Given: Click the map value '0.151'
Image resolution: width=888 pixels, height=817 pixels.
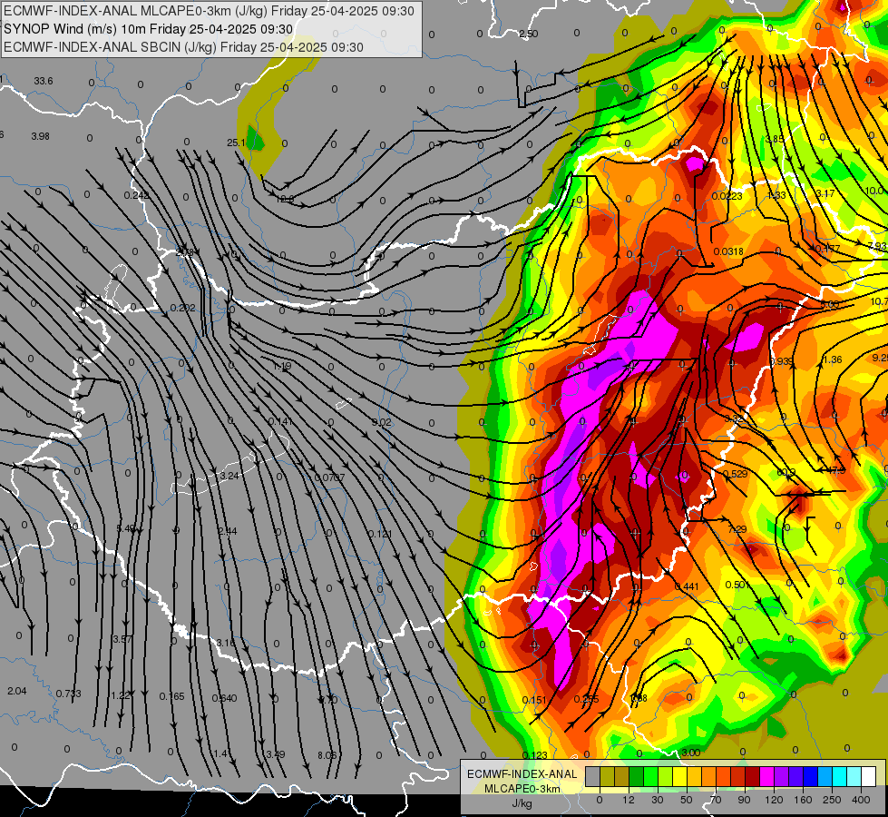Looking at the screenshot, I should (534, 700).
